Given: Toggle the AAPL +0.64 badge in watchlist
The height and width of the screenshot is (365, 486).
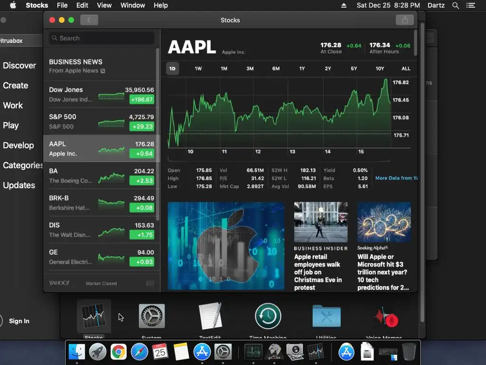Looking at the screenshot, I should click(x=141, y=154).
